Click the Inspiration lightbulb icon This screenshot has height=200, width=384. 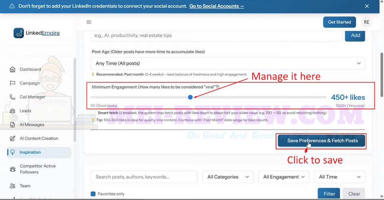[x=12, y=152]
